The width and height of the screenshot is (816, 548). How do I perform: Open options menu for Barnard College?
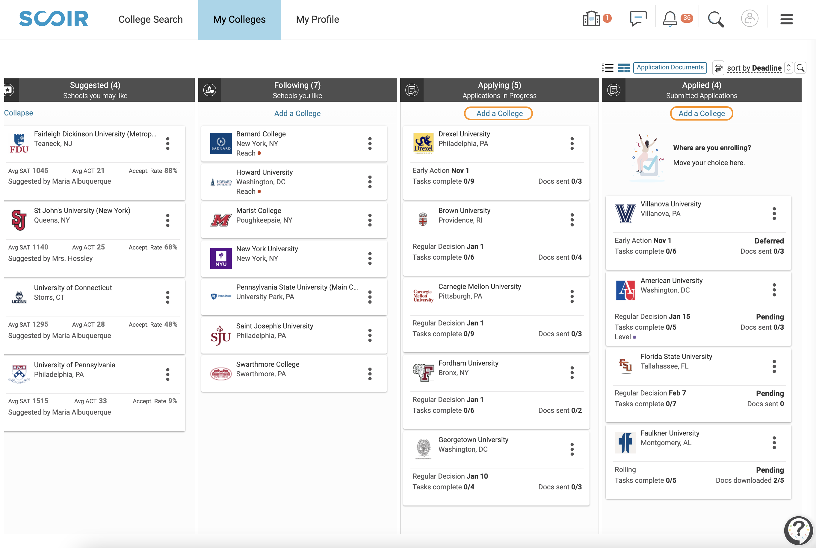pyautogui.click(x=370, y=144)
